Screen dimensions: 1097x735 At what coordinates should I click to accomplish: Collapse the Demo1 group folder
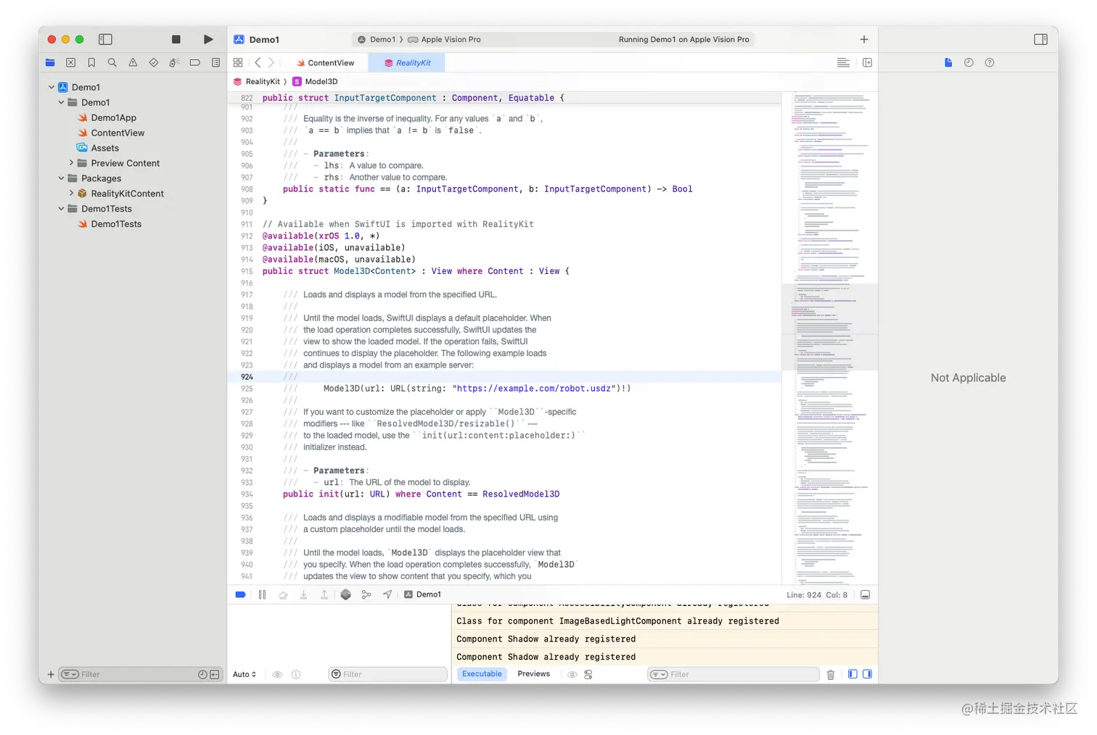click(x=61, y=102)
